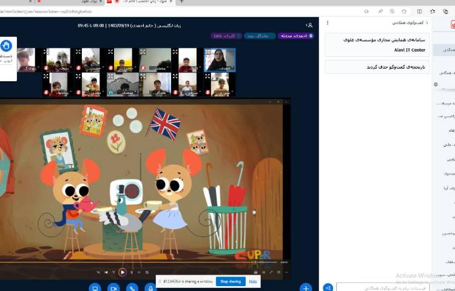Screen dimensions: 455x291
Task: Open a new browser tab
Action: (x=181, y=1)
